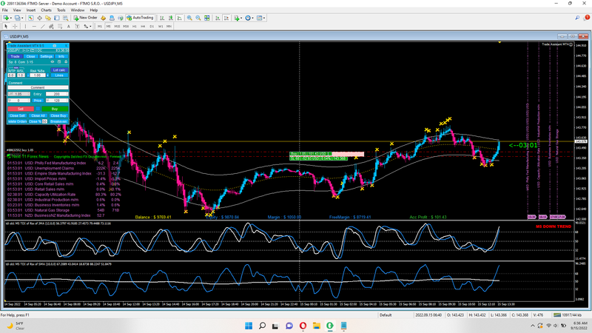Switch to the Settings tab in Trade Assistant
This screenshot has height=333, width=592.
[x=46, y=56]
